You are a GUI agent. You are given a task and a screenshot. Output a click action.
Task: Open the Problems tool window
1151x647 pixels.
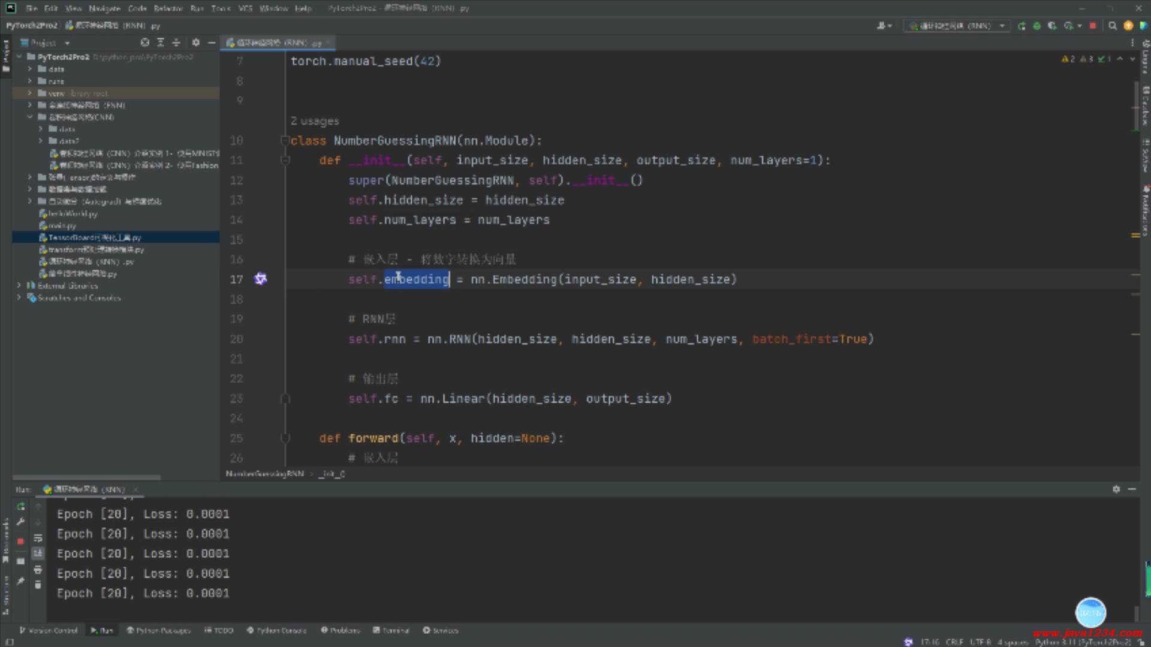pyautogui.click(x=341, y=630)
